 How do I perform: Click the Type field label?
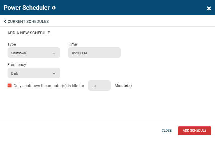(12, 44)
